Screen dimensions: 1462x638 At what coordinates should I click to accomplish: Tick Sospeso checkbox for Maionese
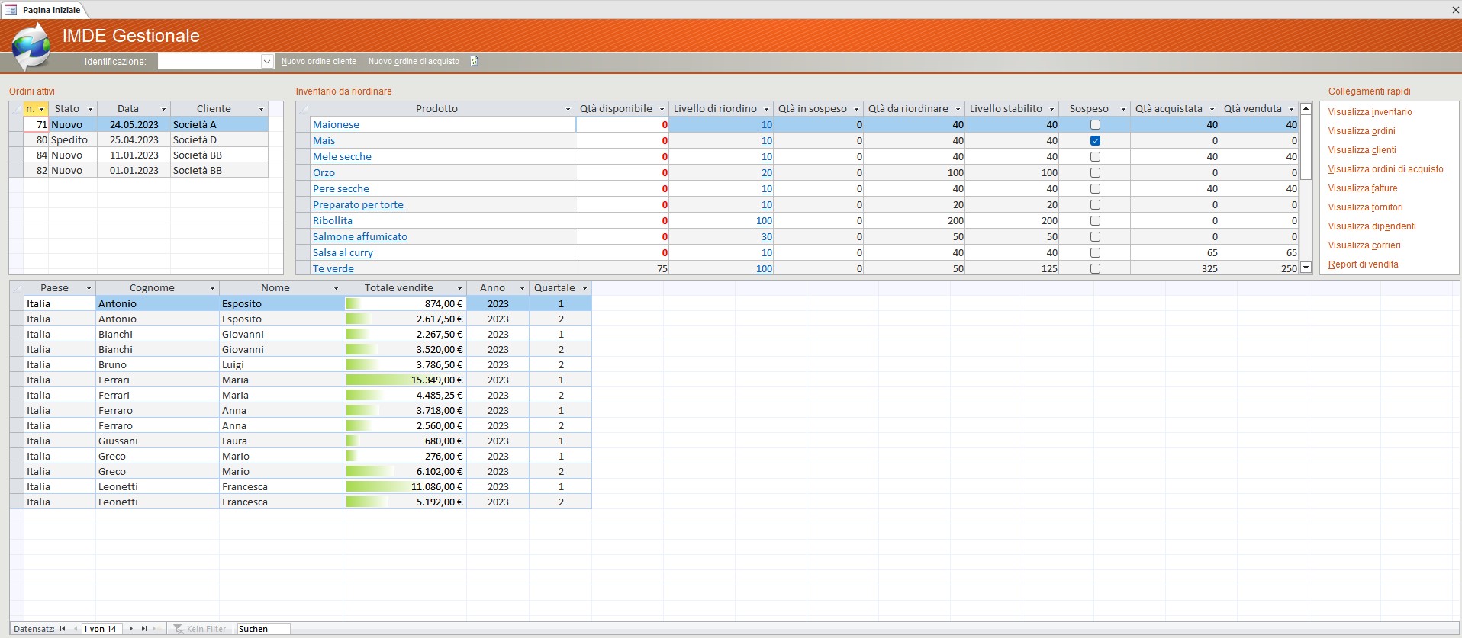click(x=1095, y=124)
